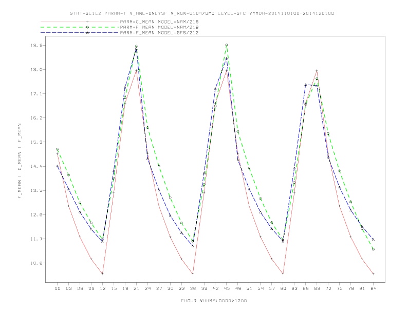Click x-axis forecast hour label 48

click(238, 288)
